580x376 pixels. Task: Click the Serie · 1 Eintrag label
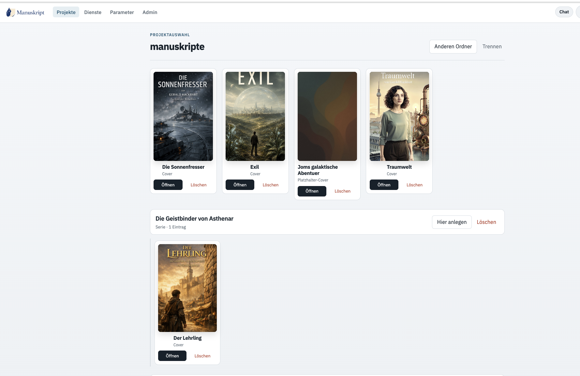click(x=171, y=227)
